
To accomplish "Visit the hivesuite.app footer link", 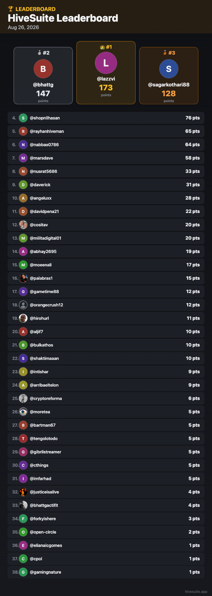I will (196, 592).
